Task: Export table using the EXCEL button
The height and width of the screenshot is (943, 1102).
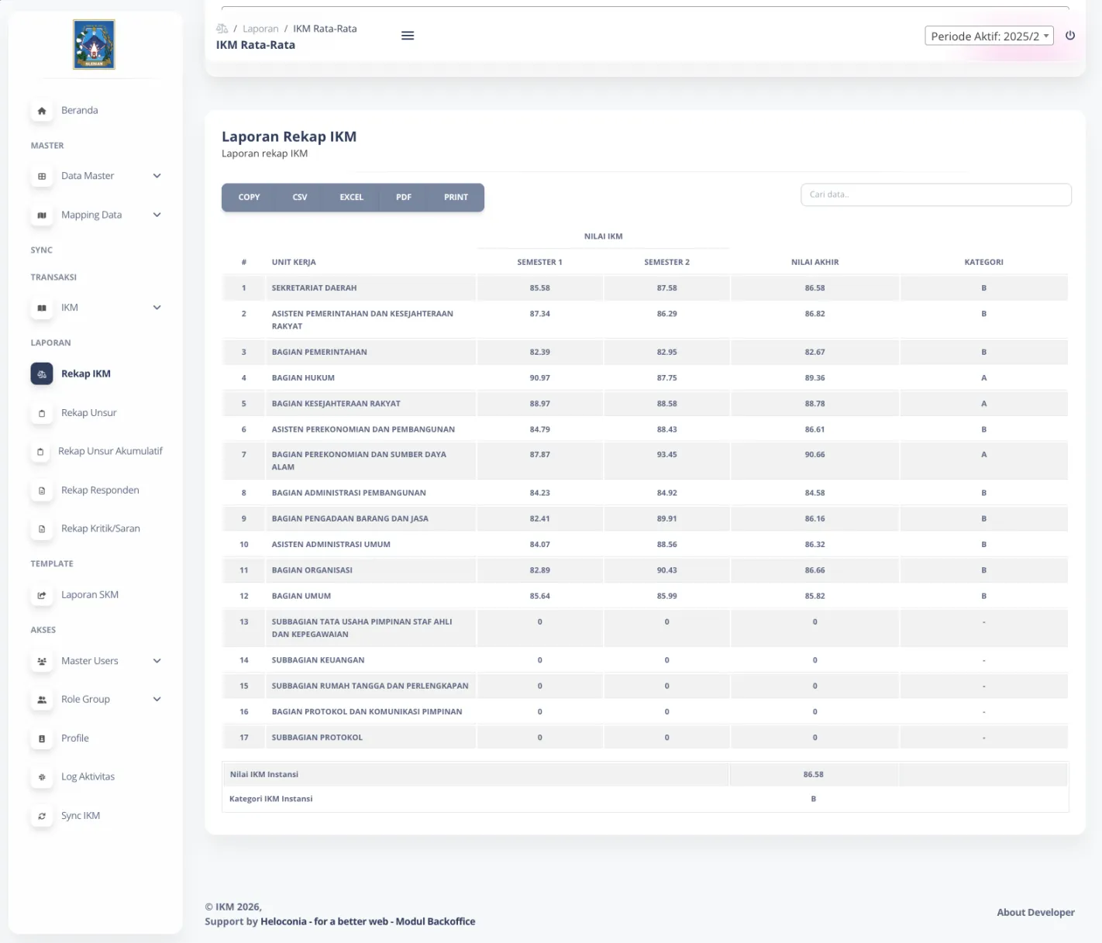Action: [351, 198]
